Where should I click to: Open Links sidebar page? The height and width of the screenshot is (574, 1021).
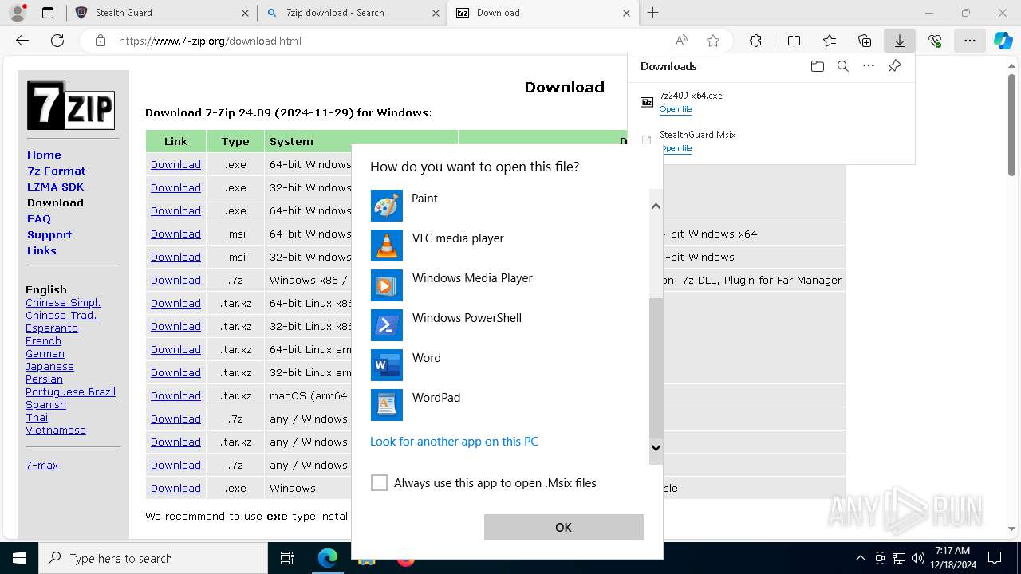(x=41, y=250)
